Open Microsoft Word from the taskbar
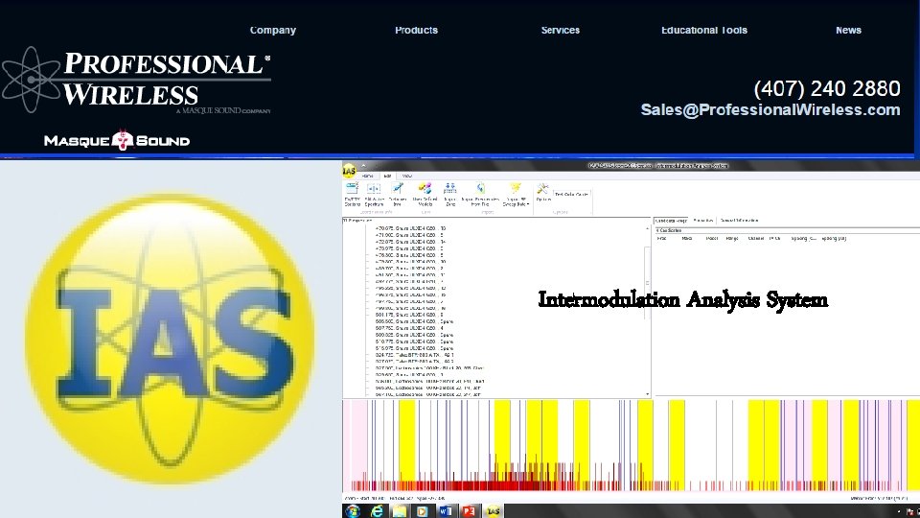 [x=446, y=511]
